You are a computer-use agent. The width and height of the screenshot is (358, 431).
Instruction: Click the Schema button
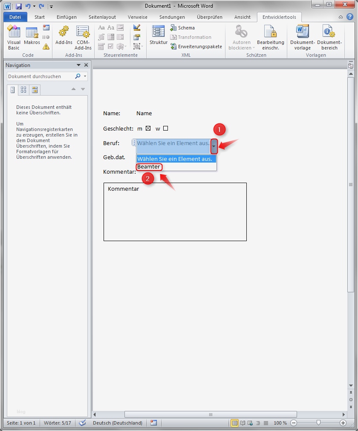[182, 28]
